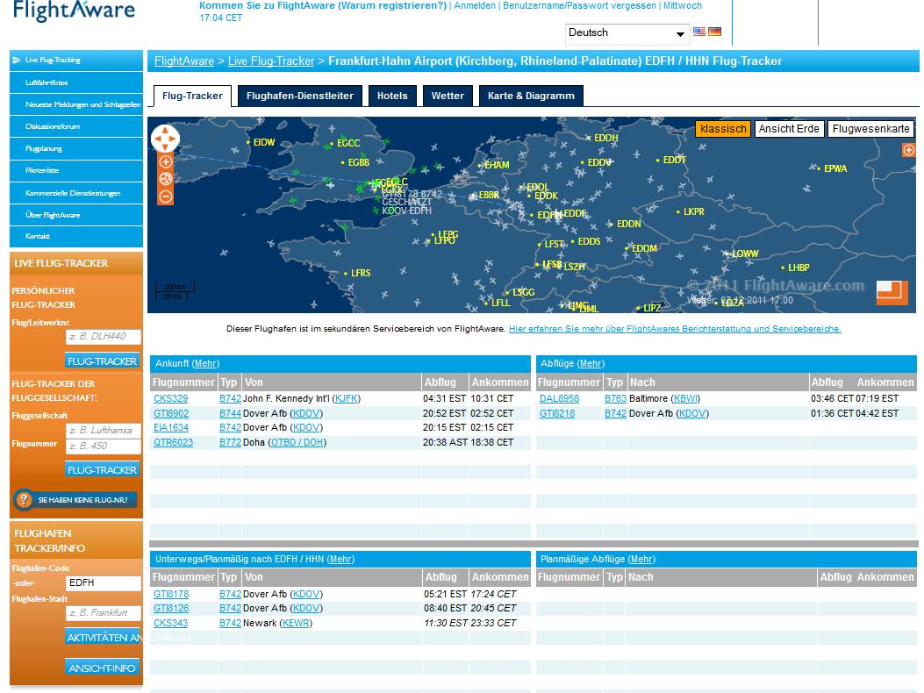
Task: Zoom out of the map with minus icon
Action: point(166,196)
